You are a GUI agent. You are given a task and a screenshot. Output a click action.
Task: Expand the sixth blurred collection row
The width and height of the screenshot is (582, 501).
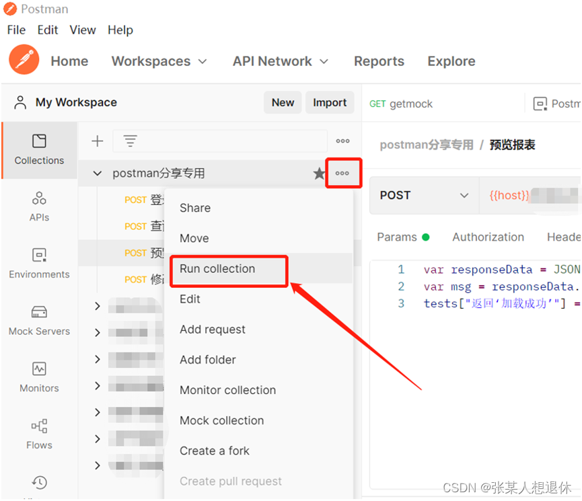pyautogui.click(x=98, y=439)
